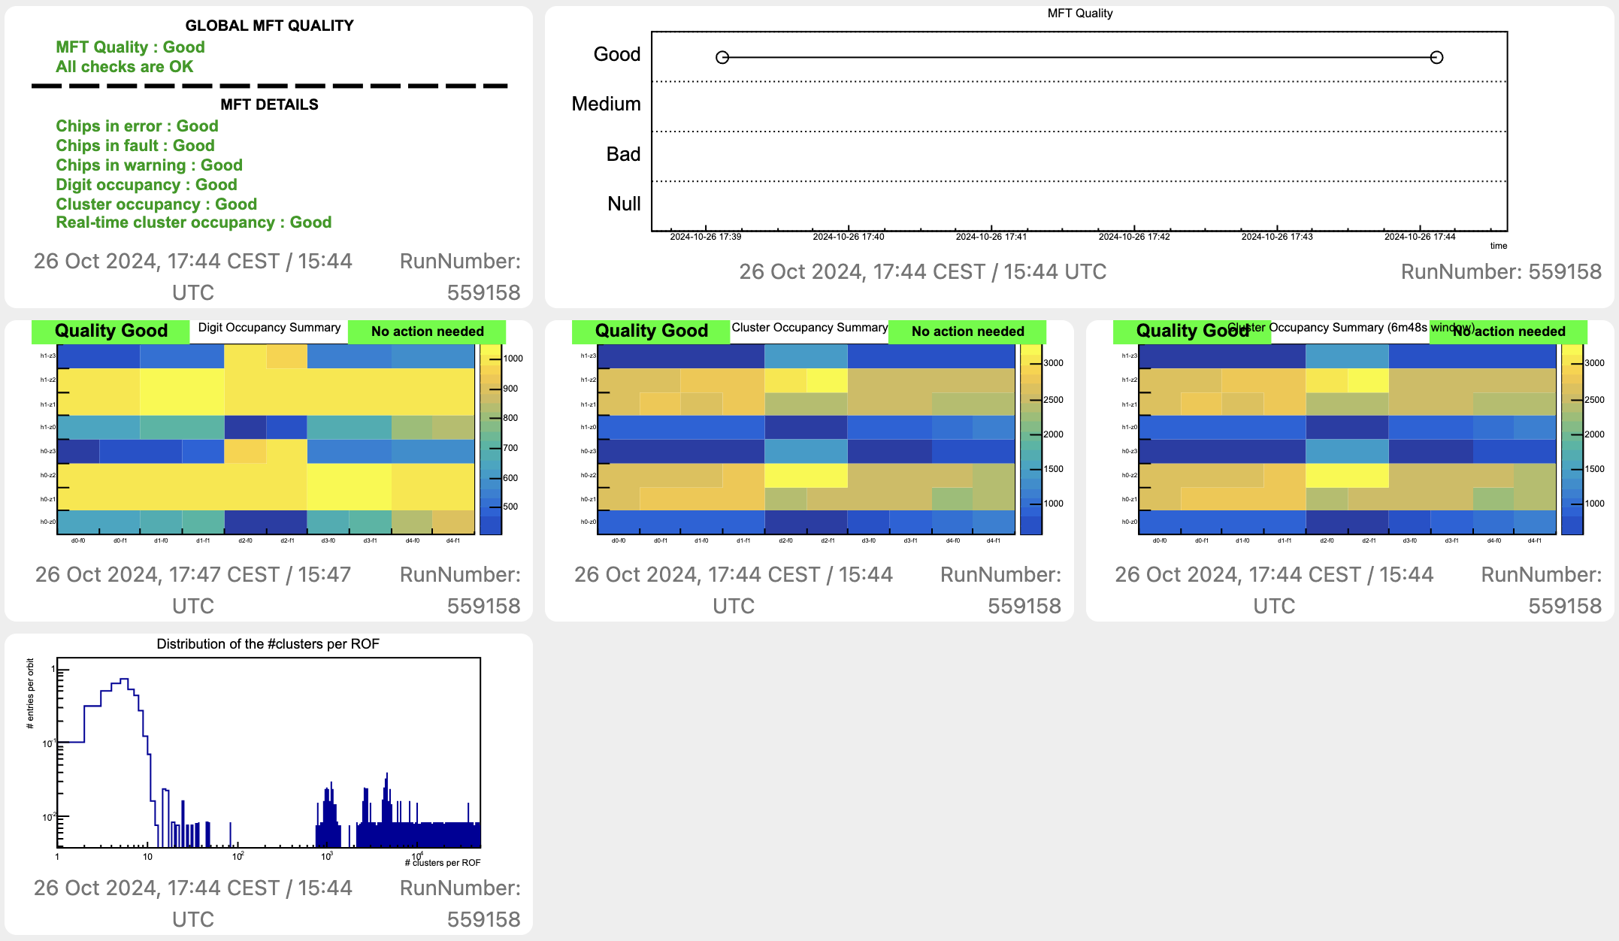Screen dimensions: 1619x941
Task: Click 'No action needed' badge on the 6m48s window plot
Action: [1509, 331]
